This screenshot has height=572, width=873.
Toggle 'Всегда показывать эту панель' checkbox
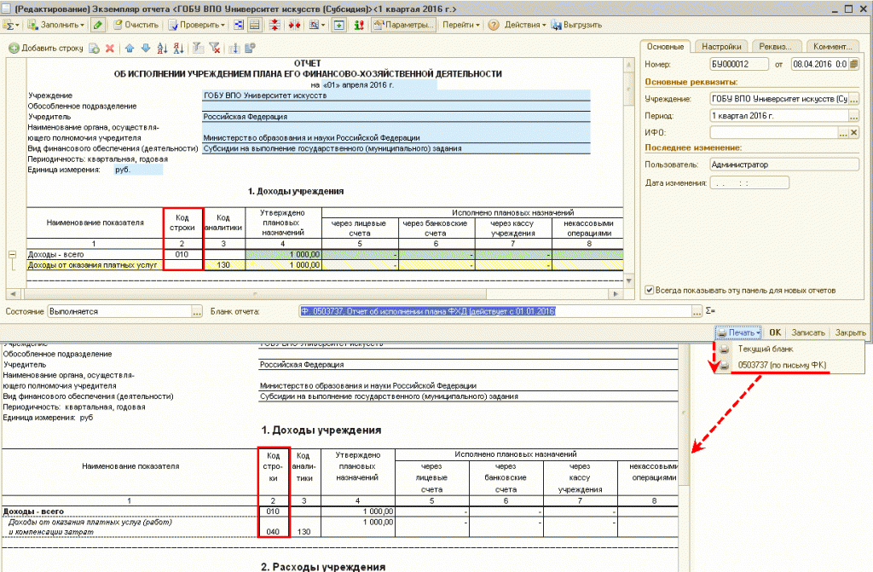[x=650, y=290]
